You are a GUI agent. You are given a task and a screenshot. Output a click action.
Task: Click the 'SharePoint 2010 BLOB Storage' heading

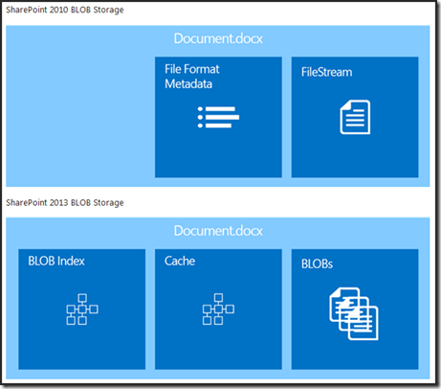tap(65, 10)
